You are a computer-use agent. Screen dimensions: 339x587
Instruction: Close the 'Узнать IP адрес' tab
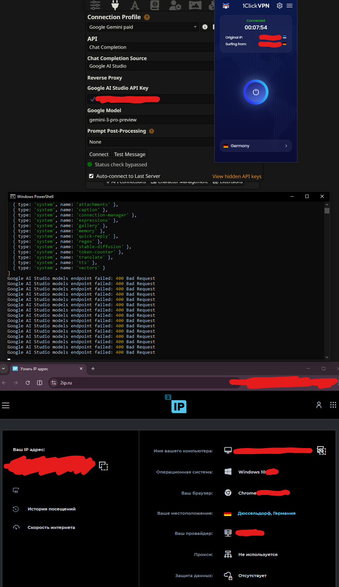coord(81,369)
